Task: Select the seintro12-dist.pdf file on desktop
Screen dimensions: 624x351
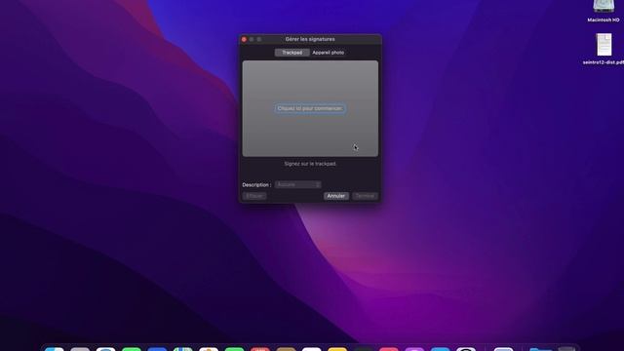Action: (604, 49)
